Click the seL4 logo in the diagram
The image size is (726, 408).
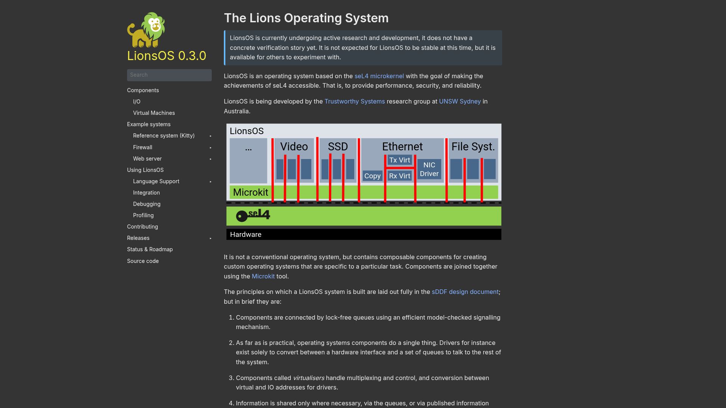click(253, 215)
